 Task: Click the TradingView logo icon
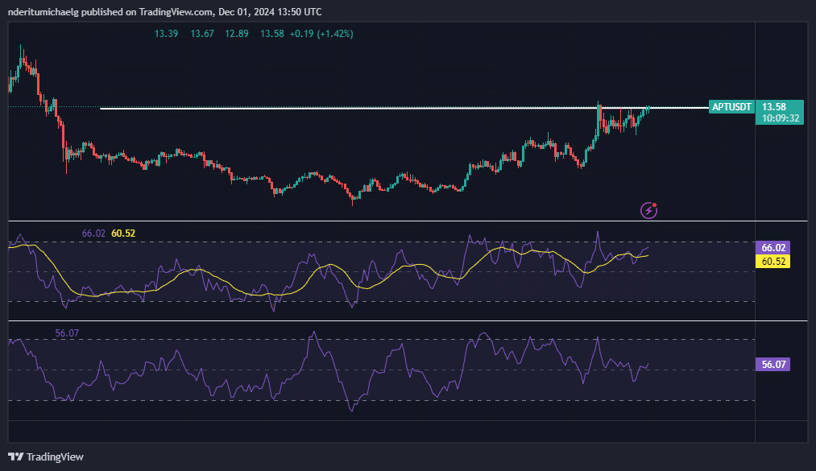tap(15, 457)
